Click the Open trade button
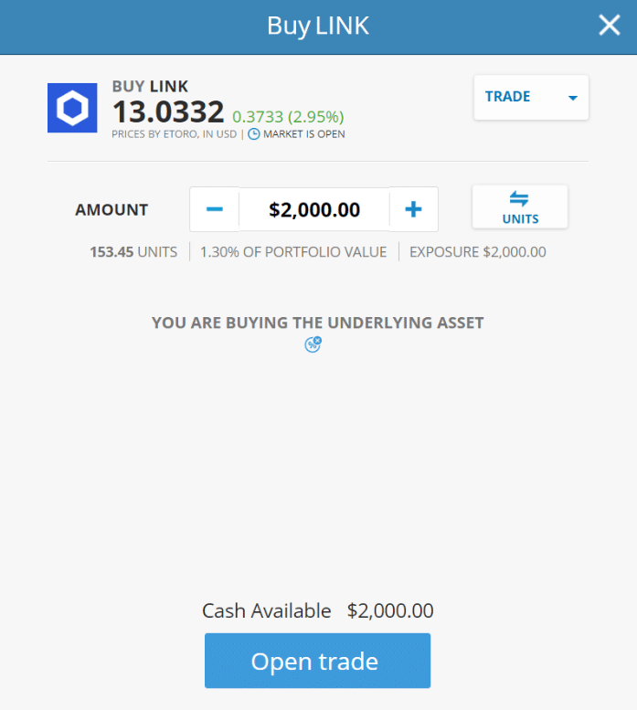Viewport: 637px width, 710px height. [317, 661]
